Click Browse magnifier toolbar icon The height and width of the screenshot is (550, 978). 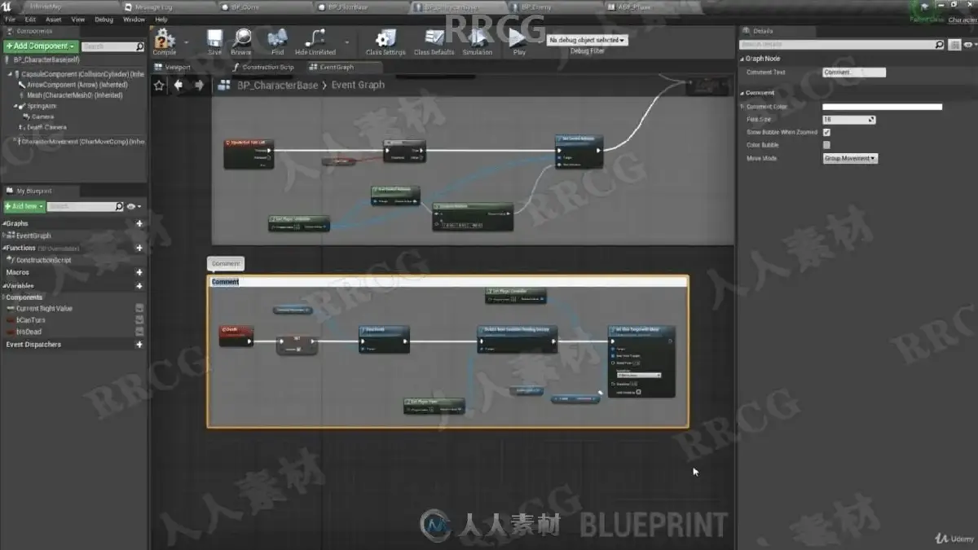point(241,42)
